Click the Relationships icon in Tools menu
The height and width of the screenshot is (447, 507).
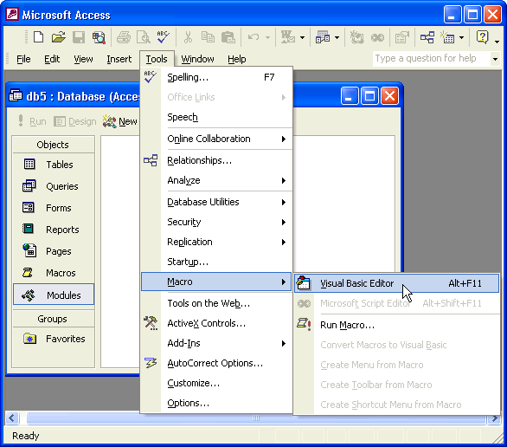[151, 160]
